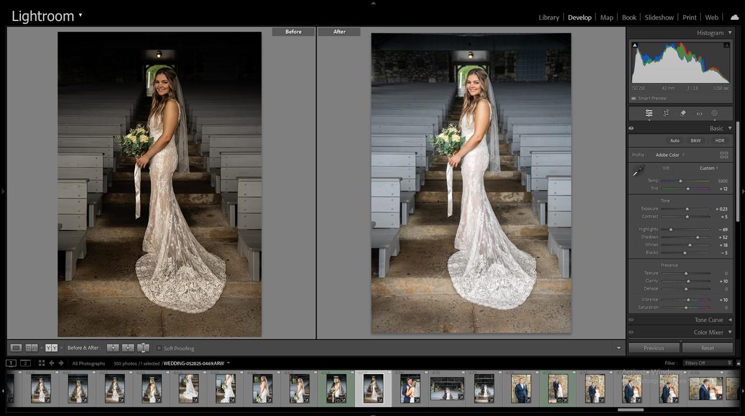Click the Exposure slider handle
The width and height of the screenshot is (745, 416).
click(x=687, y=209)
